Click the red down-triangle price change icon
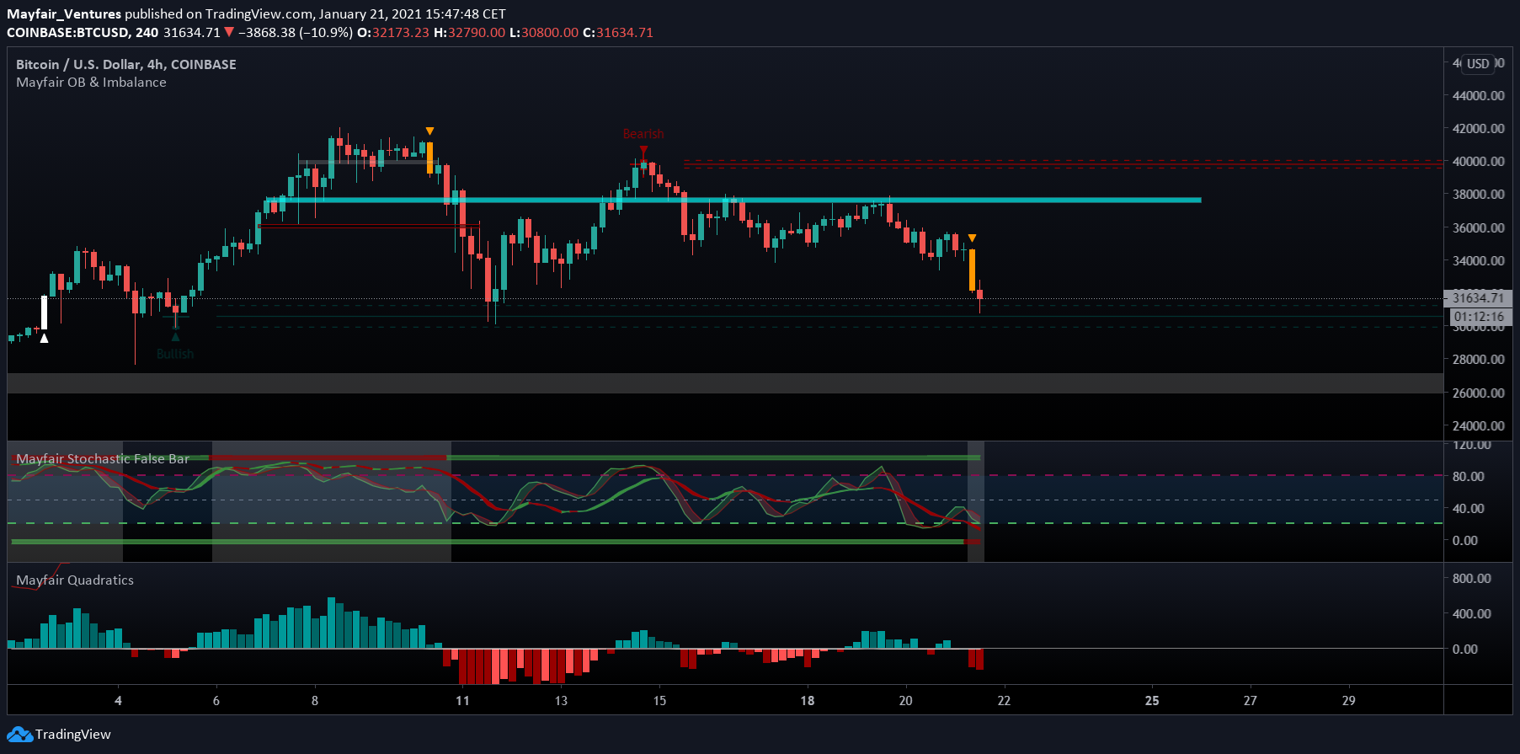Viewport: 1520px width, 754px height. click(x=229, y=32)
